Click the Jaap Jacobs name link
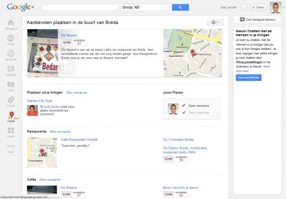This screenshot has width=286, height=199. (x=228, y=8)
